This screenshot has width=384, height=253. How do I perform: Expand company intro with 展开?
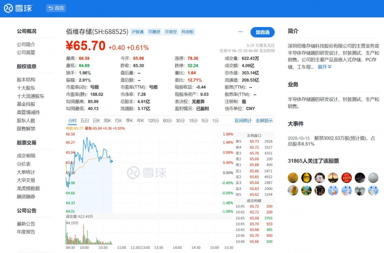tap(324, 66)
